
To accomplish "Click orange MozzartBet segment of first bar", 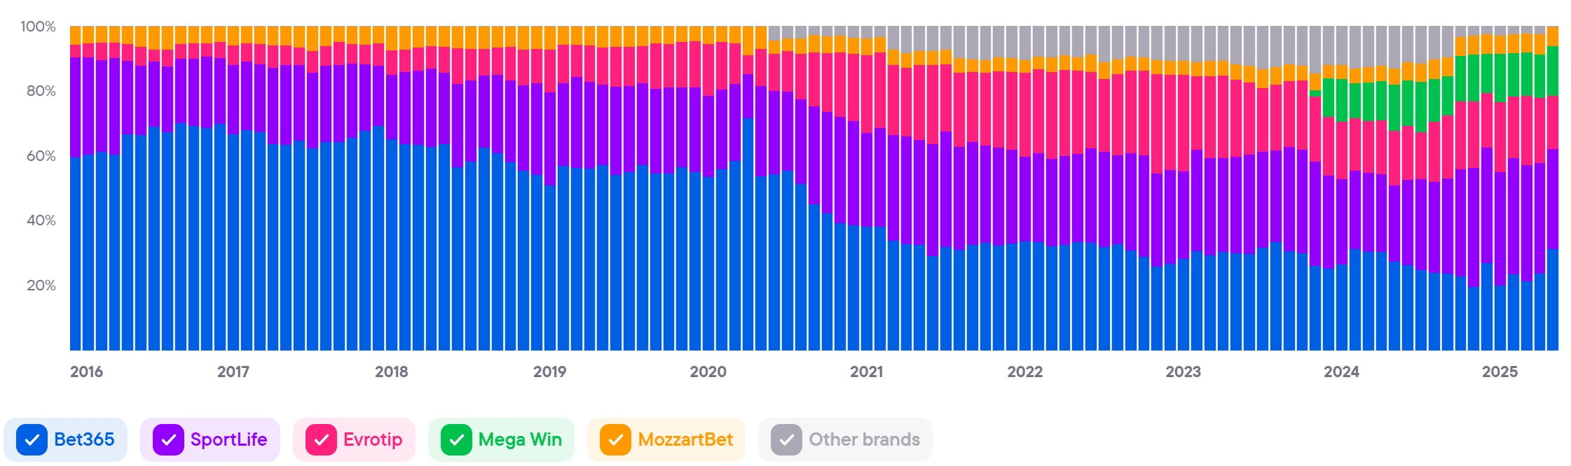I will click(x=75, y=35).
